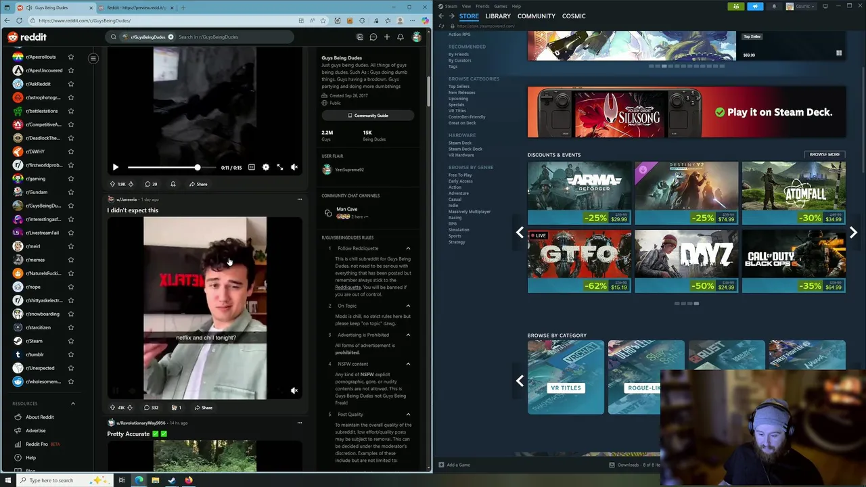The image size is (866, 487).
Task: Play the top Reddit video
Action: point(115,167)
